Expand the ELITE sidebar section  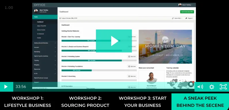tap(45, 74)
